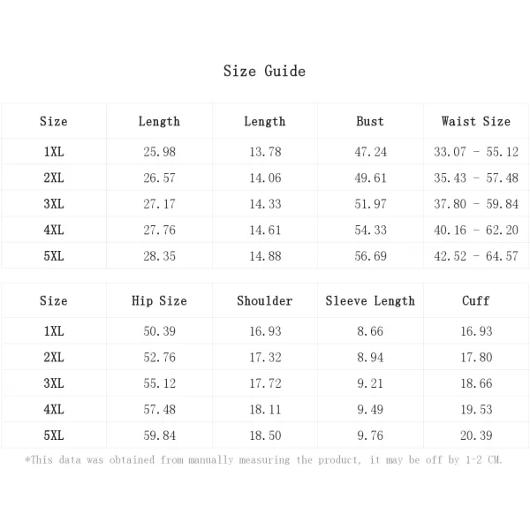Image resolution: width=530 pixels, height=530 pixels.
Task: Click the Size Guide title
Action: (x=264, y=71)
